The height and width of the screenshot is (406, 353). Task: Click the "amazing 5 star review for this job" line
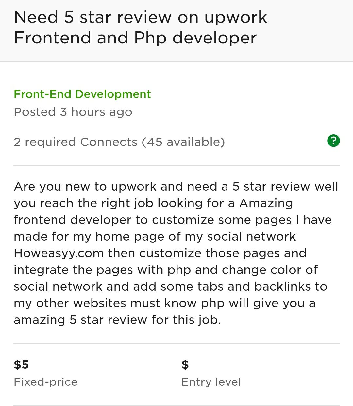point(117,320)
